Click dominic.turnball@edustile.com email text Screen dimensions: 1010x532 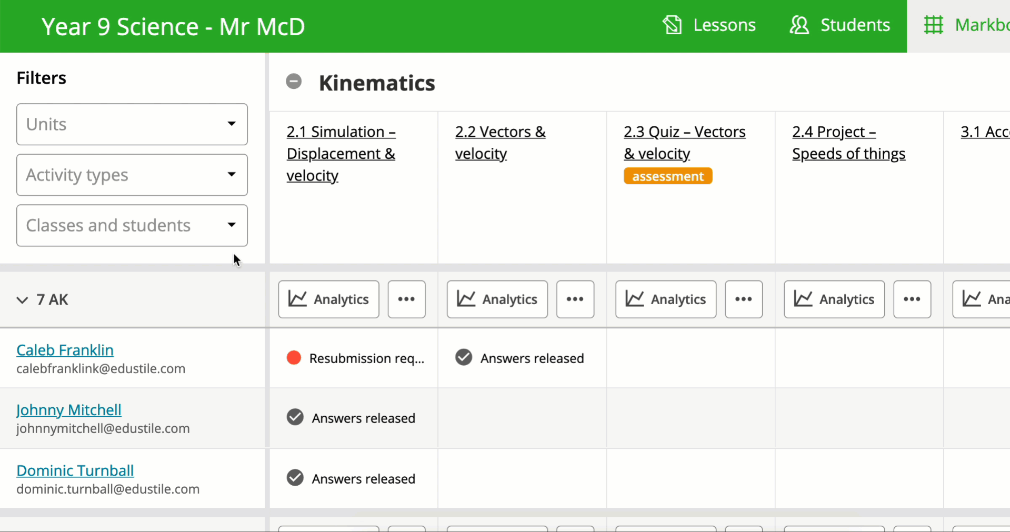[108, 489]
